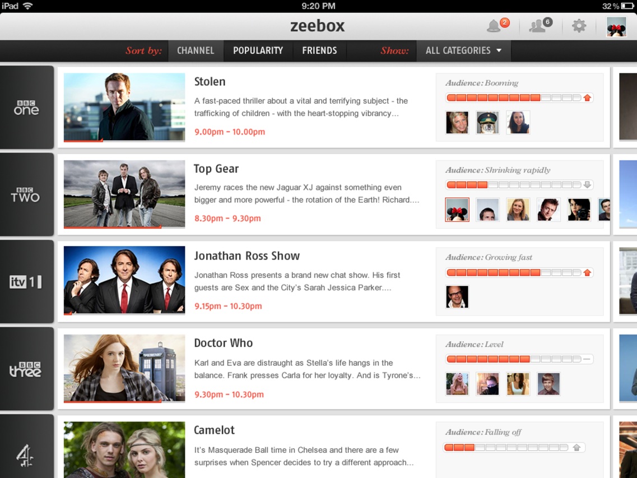Click the Top Gear show thumbnail
Viewport: 637px width, 478px height.
pos(124,194)
